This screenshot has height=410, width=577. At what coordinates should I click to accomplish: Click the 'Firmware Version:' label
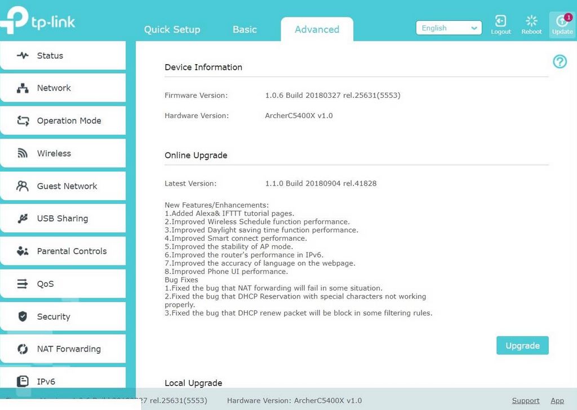tap(196, 96)
